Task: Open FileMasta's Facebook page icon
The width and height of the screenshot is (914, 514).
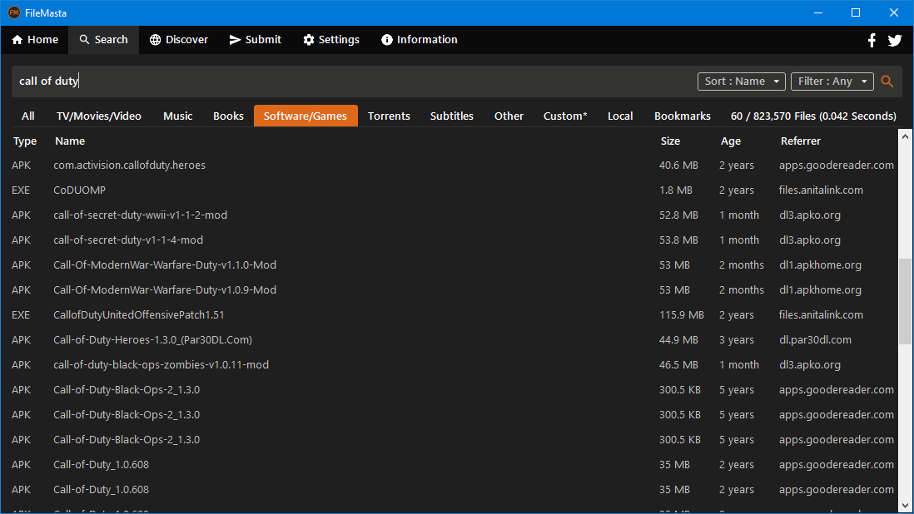Action: 872,39
